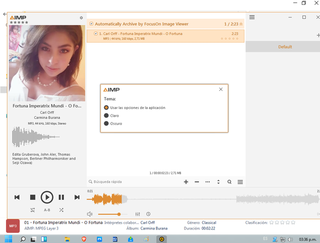The width and height of the screenshot is (320, 243).
Task: Skip to the next track
Action: [x=77, y=197]
